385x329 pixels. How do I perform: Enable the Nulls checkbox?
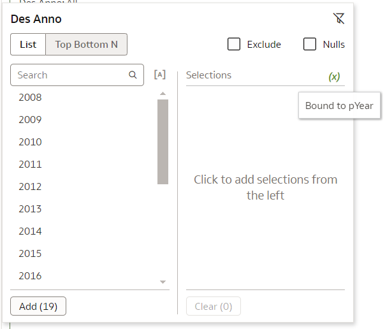point(310,44)
